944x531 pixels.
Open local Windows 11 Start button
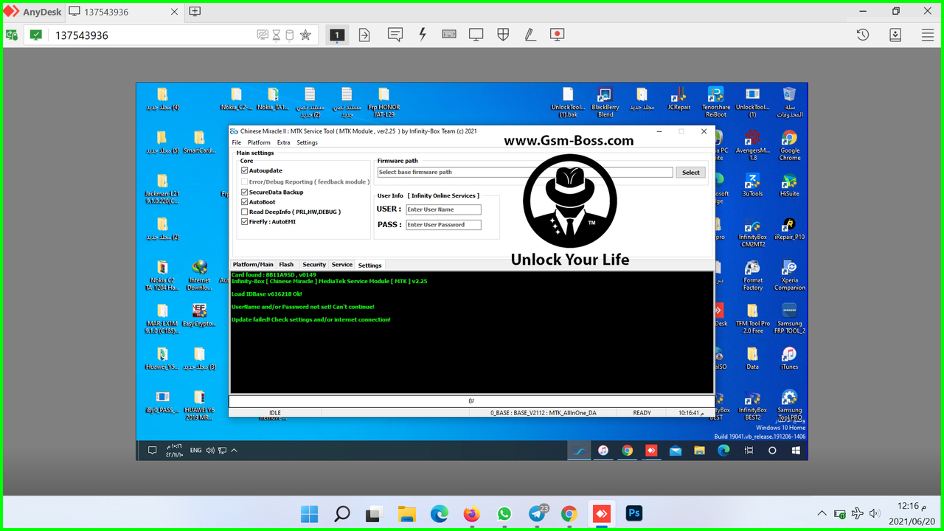tap(310, 513)
